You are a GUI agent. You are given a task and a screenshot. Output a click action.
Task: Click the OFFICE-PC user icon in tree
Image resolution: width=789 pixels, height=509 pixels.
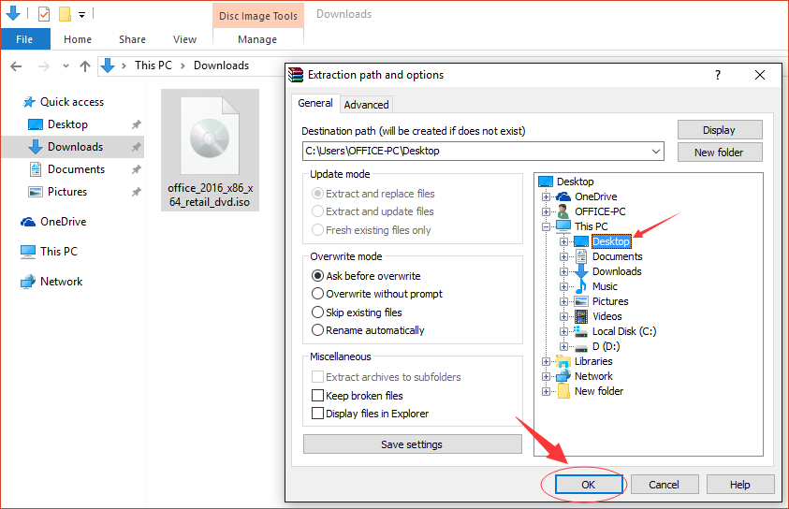[563, 211]
